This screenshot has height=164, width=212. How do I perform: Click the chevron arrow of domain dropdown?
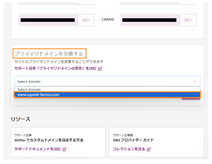pyautogui.click(x=195, y=81)
